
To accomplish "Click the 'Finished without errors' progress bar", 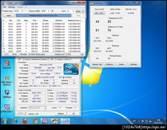I will click(43, 16).
